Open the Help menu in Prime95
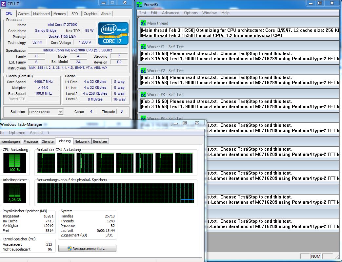The image size is (342, 262). pyautogui.click(x=225, y=13)
